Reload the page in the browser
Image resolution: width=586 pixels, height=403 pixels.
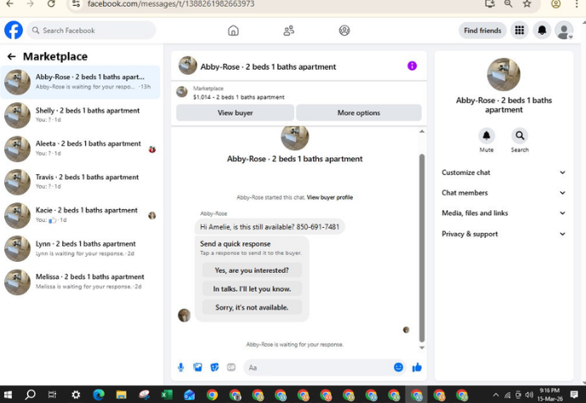point(51,3)
